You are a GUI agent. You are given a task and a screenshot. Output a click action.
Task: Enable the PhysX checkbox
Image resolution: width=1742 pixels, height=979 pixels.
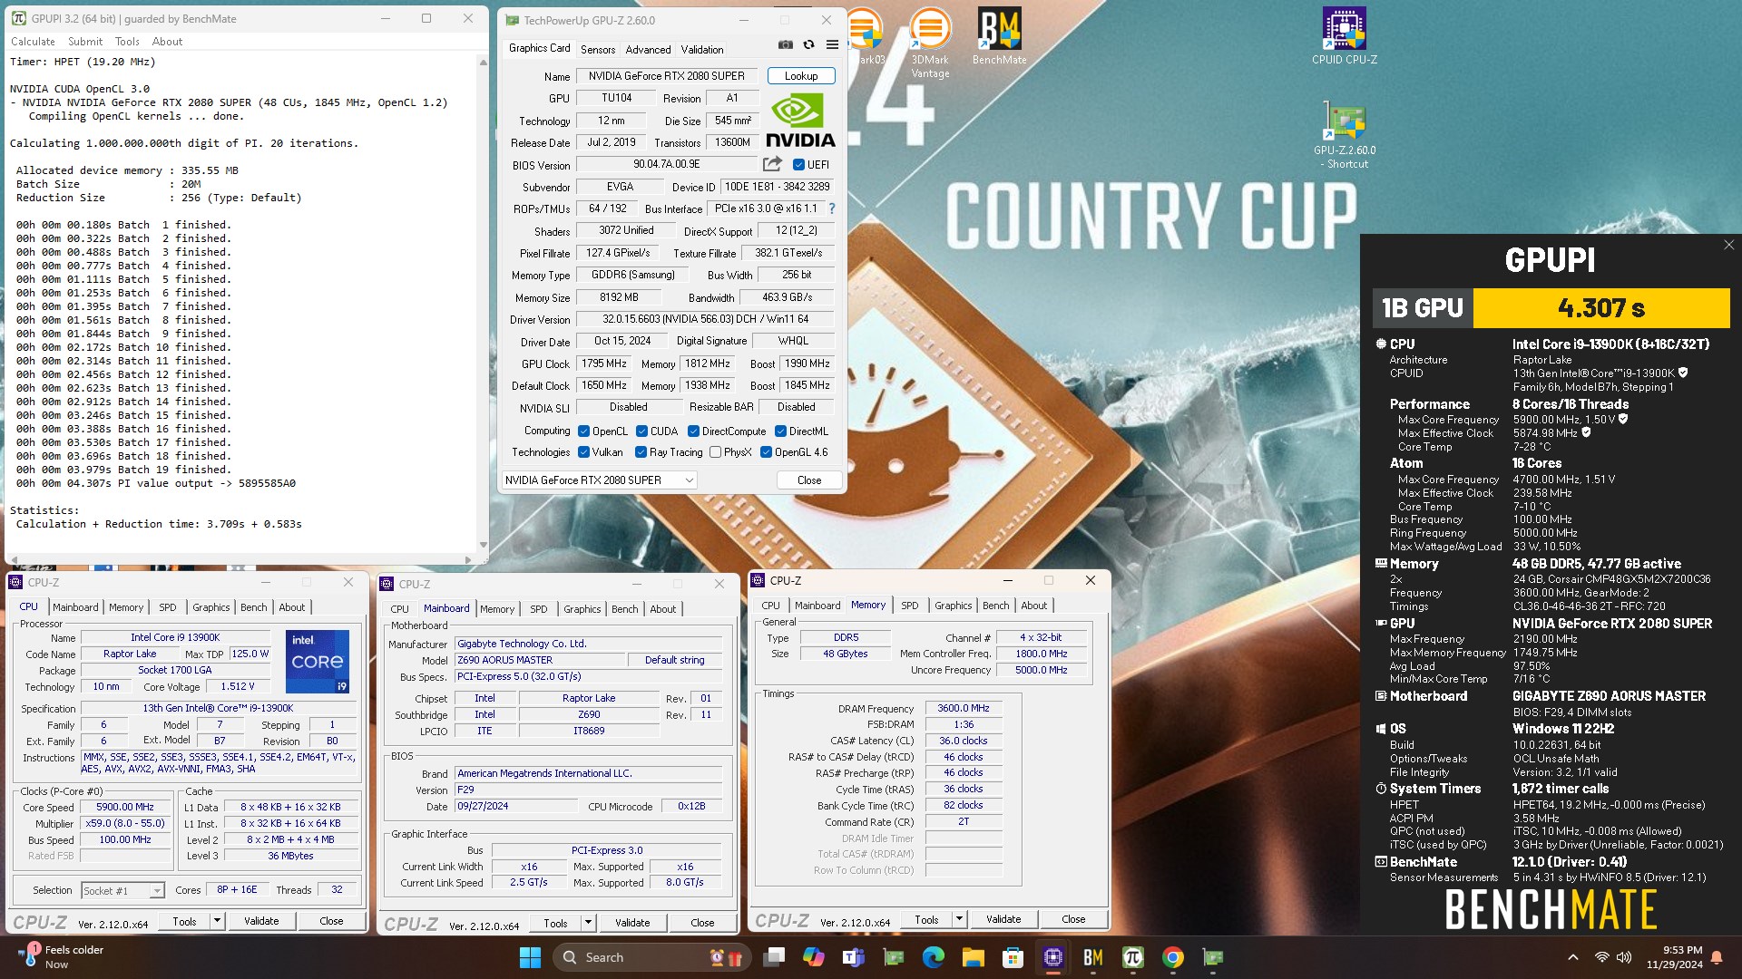(715, 452)
